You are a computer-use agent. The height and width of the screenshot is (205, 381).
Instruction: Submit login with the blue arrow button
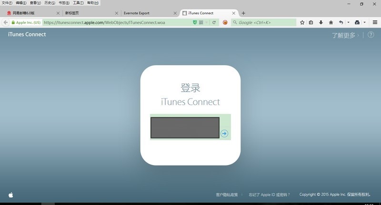click(x=224, y=134)
